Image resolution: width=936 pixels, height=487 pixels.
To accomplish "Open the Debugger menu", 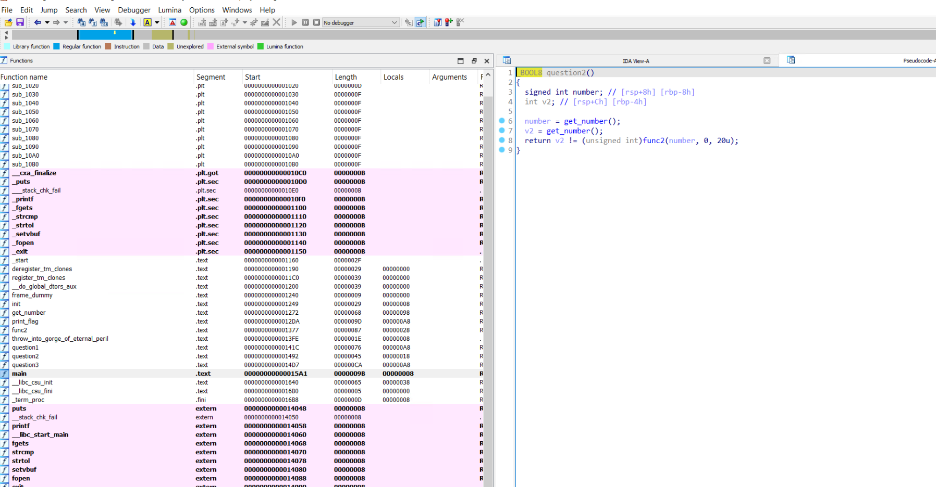I will pyautogui.click(x=134, y=10).
